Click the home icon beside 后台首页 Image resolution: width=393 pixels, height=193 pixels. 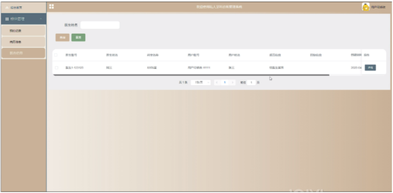coord(7,8)
